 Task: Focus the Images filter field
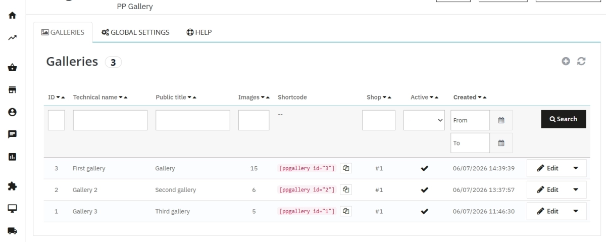click(x=254, y=120)
